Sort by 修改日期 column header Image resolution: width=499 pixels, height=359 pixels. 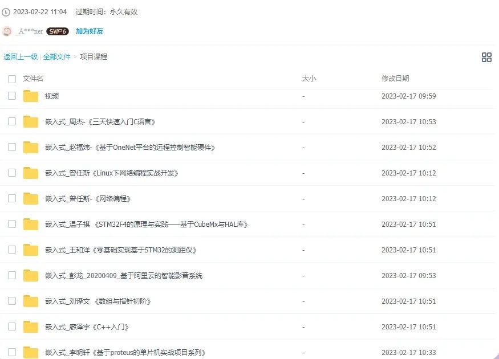point(395,79)
